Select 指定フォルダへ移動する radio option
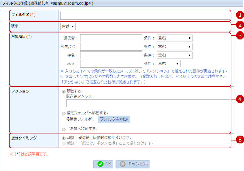 63,113
